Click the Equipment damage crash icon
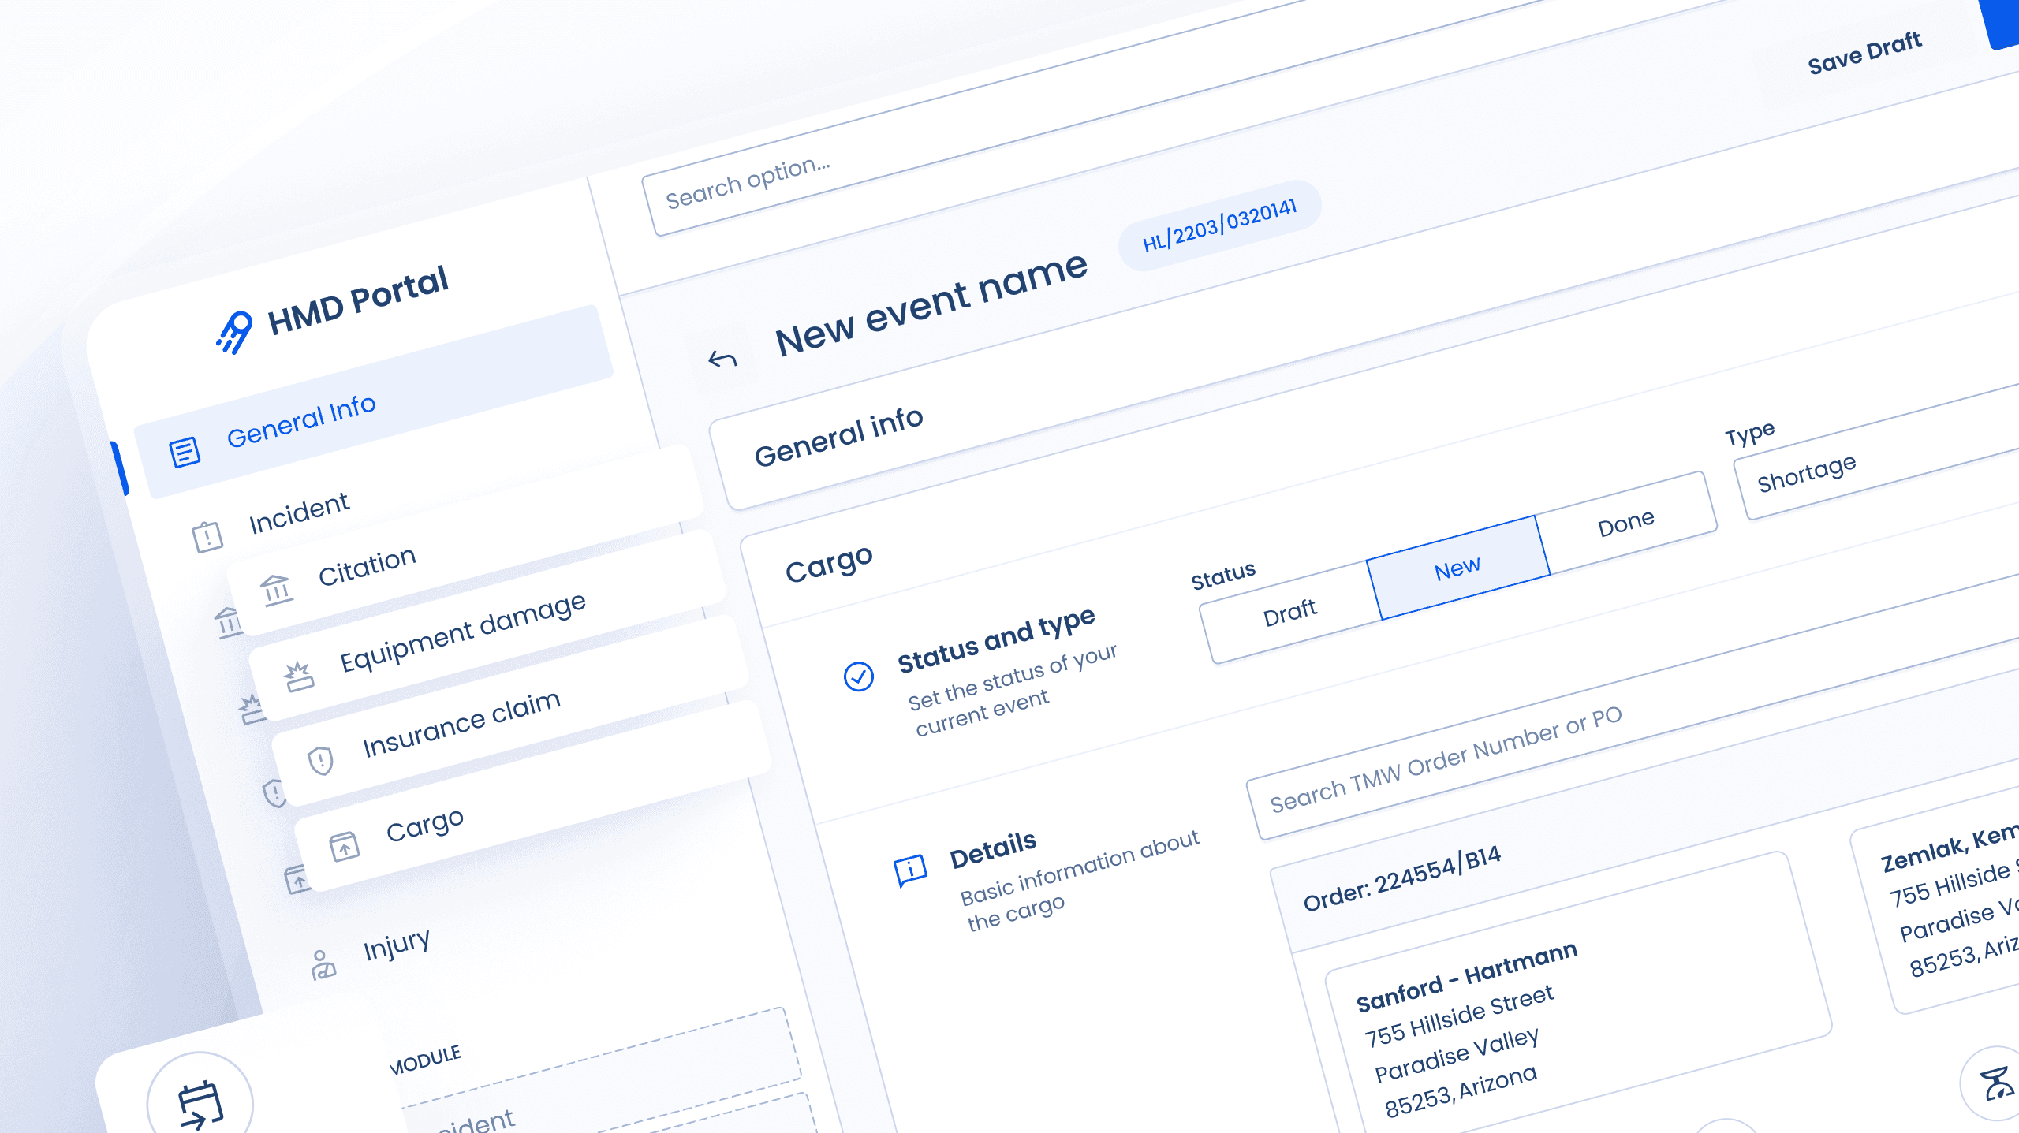The image size is (2019, 1133). pos(300,676)
